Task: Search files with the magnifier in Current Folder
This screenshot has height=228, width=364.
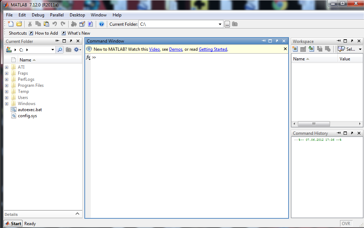Action: pyautogui.click(x=60, y=50)
